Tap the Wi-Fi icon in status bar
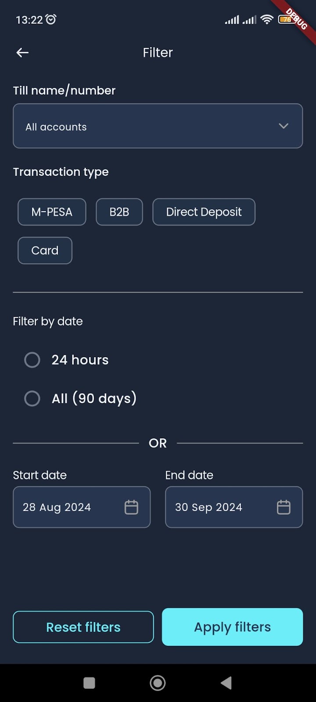Image resolution: width=316 pixels, height=702 pixels. click(267, 19)
